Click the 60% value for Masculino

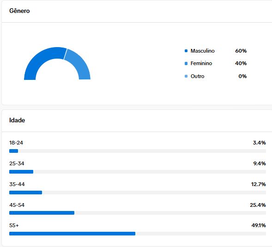[241, 51]
